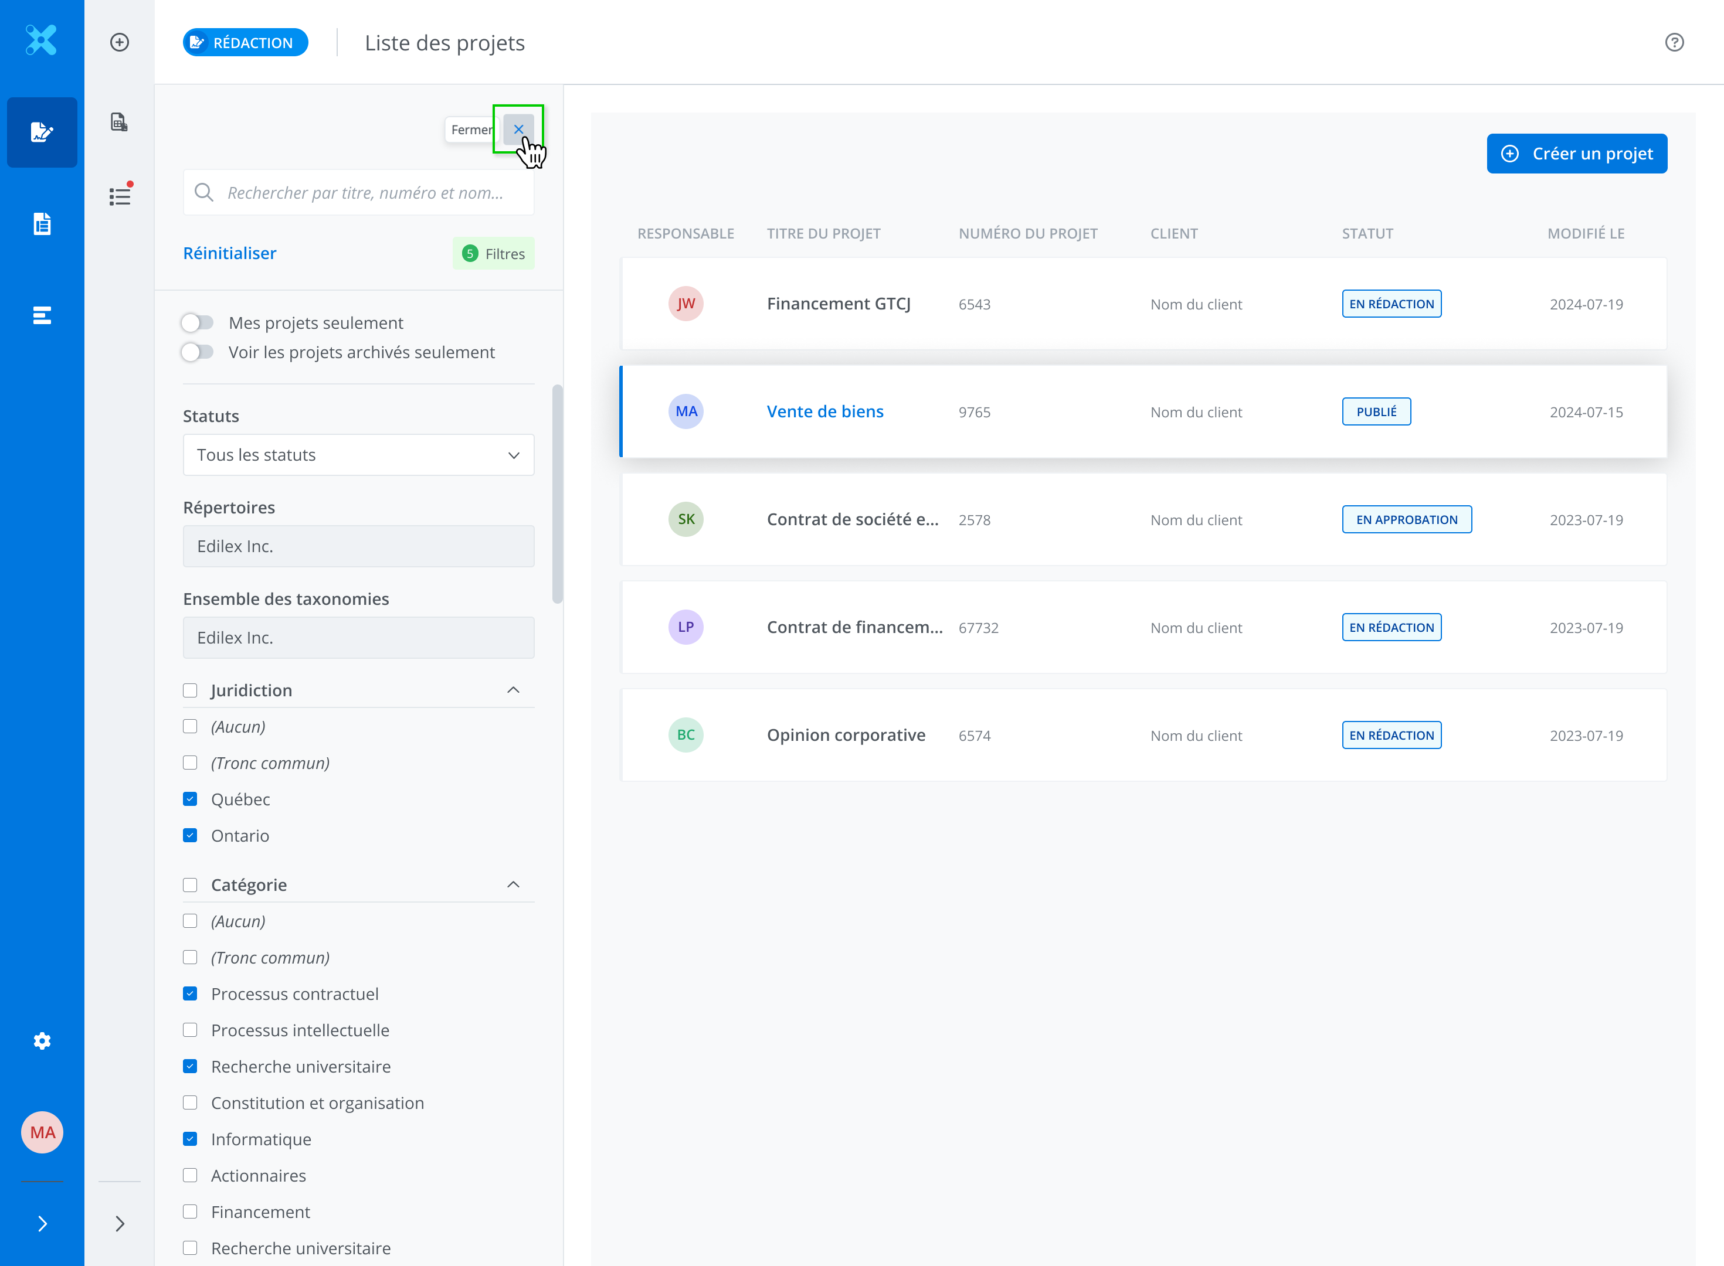The image size is (1724, 1266).
Task: Open the MA user profile avatar
Action: tap(42, 1132)
